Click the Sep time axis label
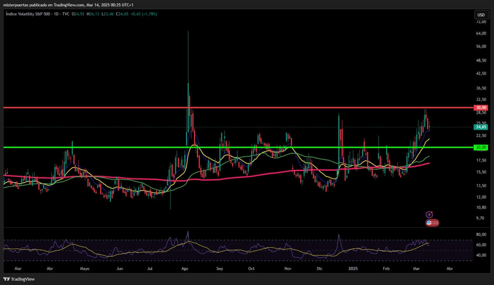494x285 pixels. pos(219,269)
